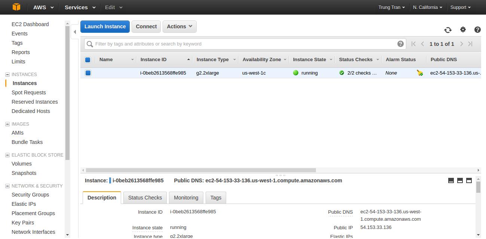486x239 pixels.
Task: Click the search magnifier icon
Action: [x=90, y=44]
